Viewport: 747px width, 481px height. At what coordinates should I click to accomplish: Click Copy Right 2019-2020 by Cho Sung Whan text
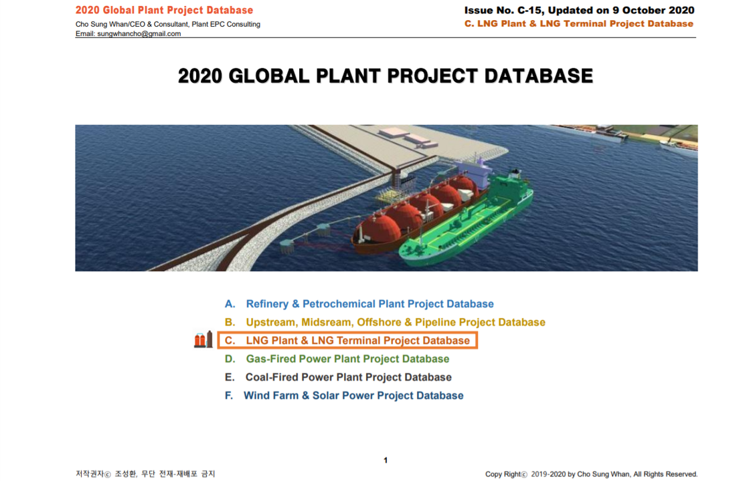point(591,474)
